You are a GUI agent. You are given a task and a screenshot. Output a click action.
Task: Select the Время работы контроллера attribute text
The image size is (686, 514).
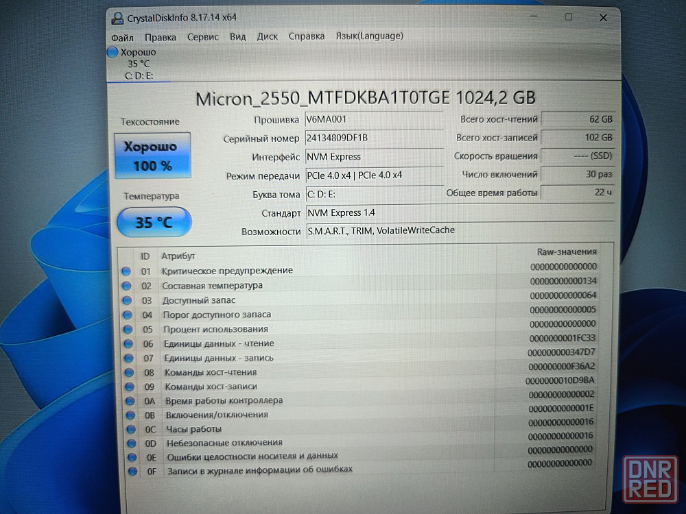[224, 400]
